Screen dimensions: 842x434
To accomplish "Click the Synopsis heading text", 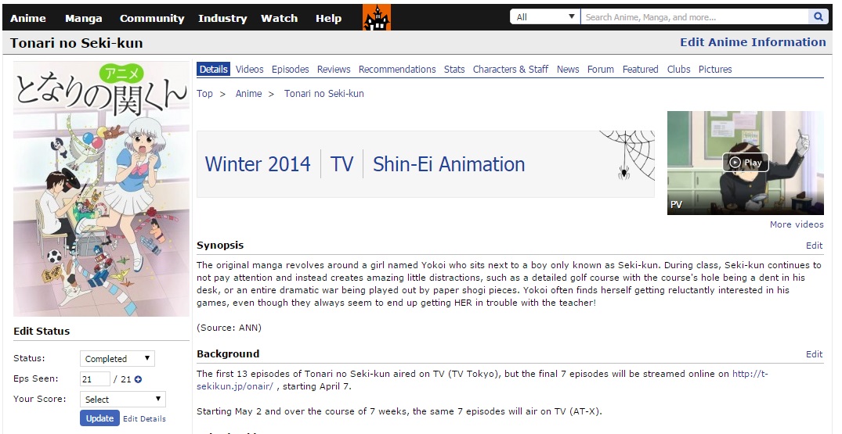I will tap(220, 246).
